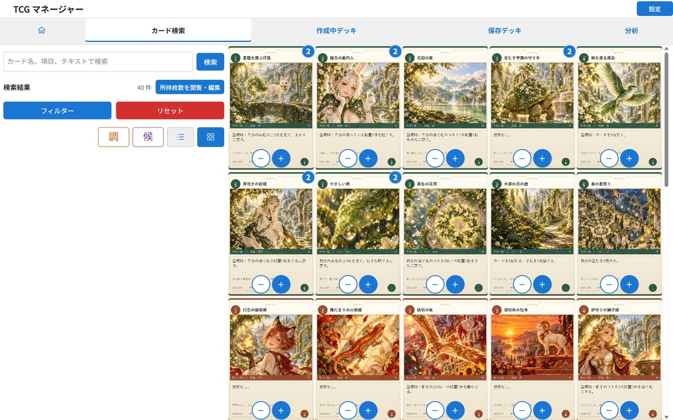Image resolution: width=673 pixels, height=420 pixels.
Task: Click the count badge on the turtle card
Action: [x=569, y=51]
